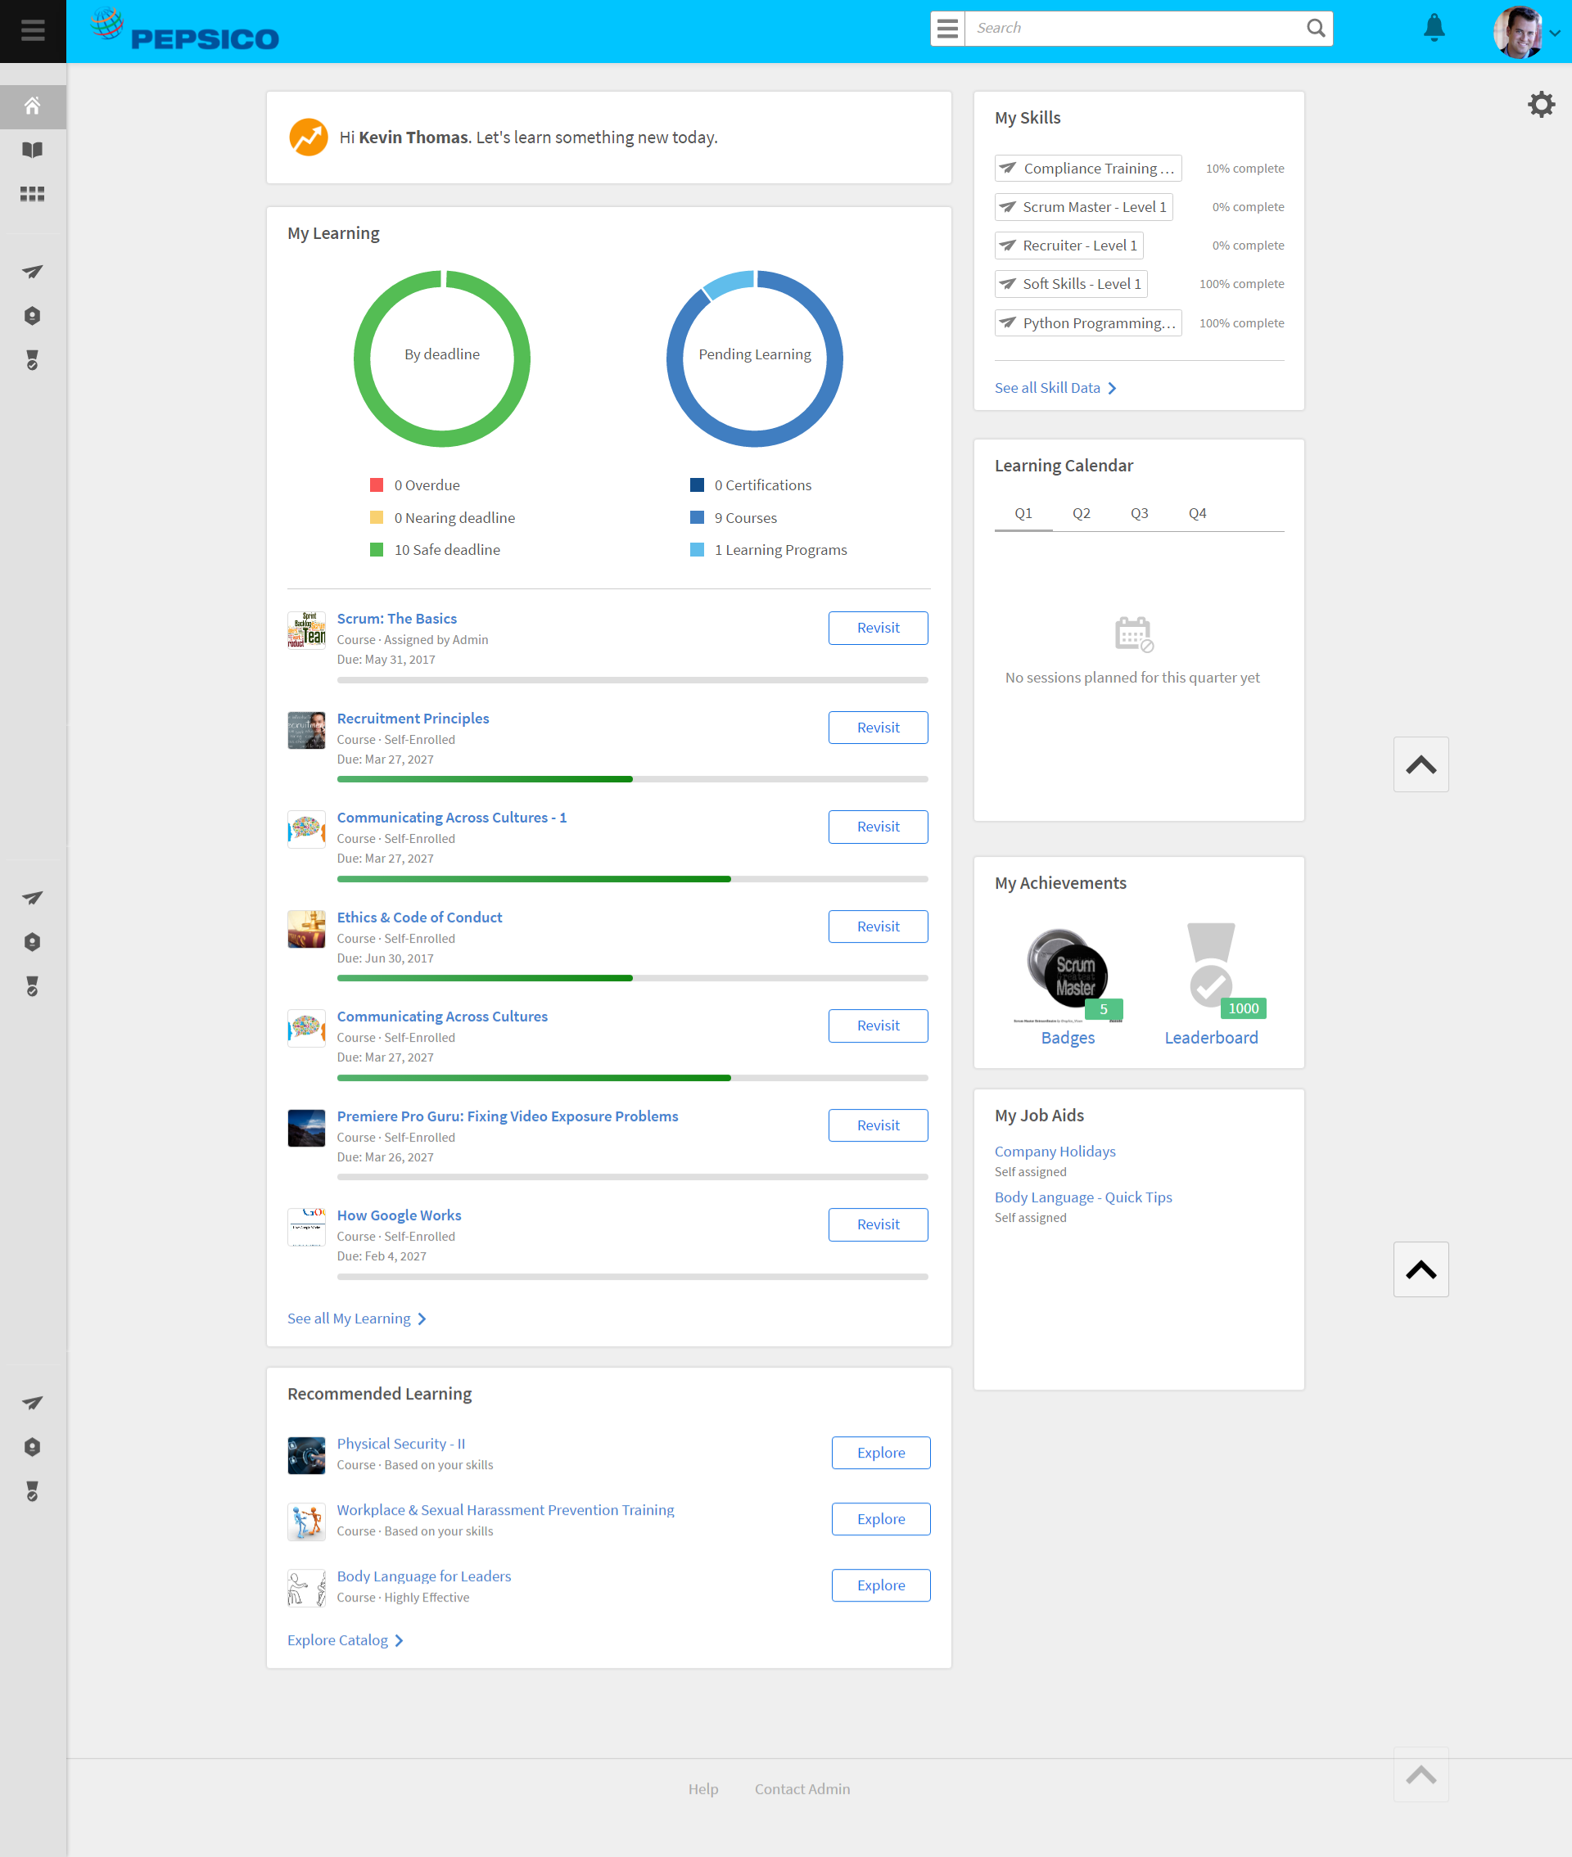Open Company Holidays job aid link

1055,1152
